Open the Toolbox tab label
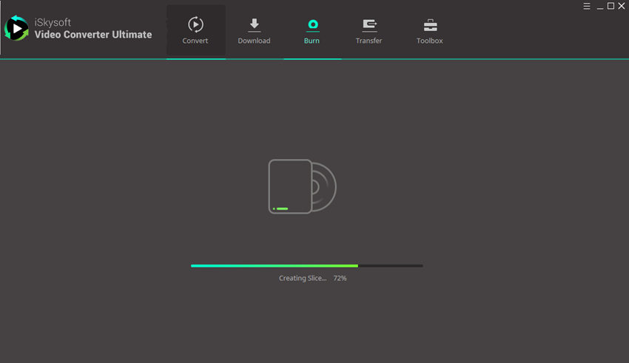Viewport: 629px width, 363px height. (x=429, y=41)
